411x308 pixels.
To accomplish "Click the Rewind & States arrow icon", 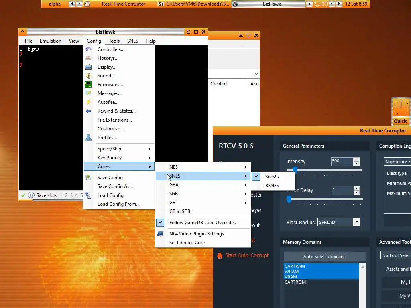I will coord(88,111).
